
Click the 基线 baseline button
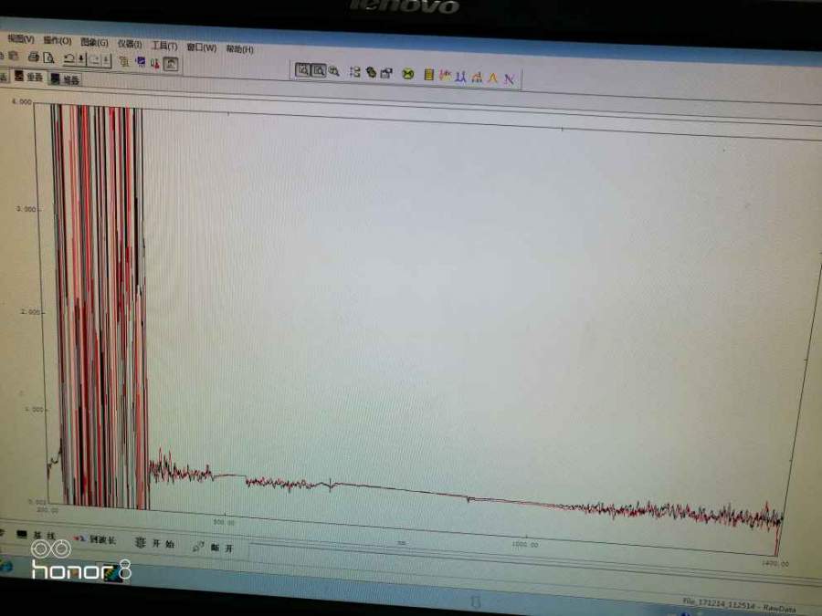pos(36,535)
